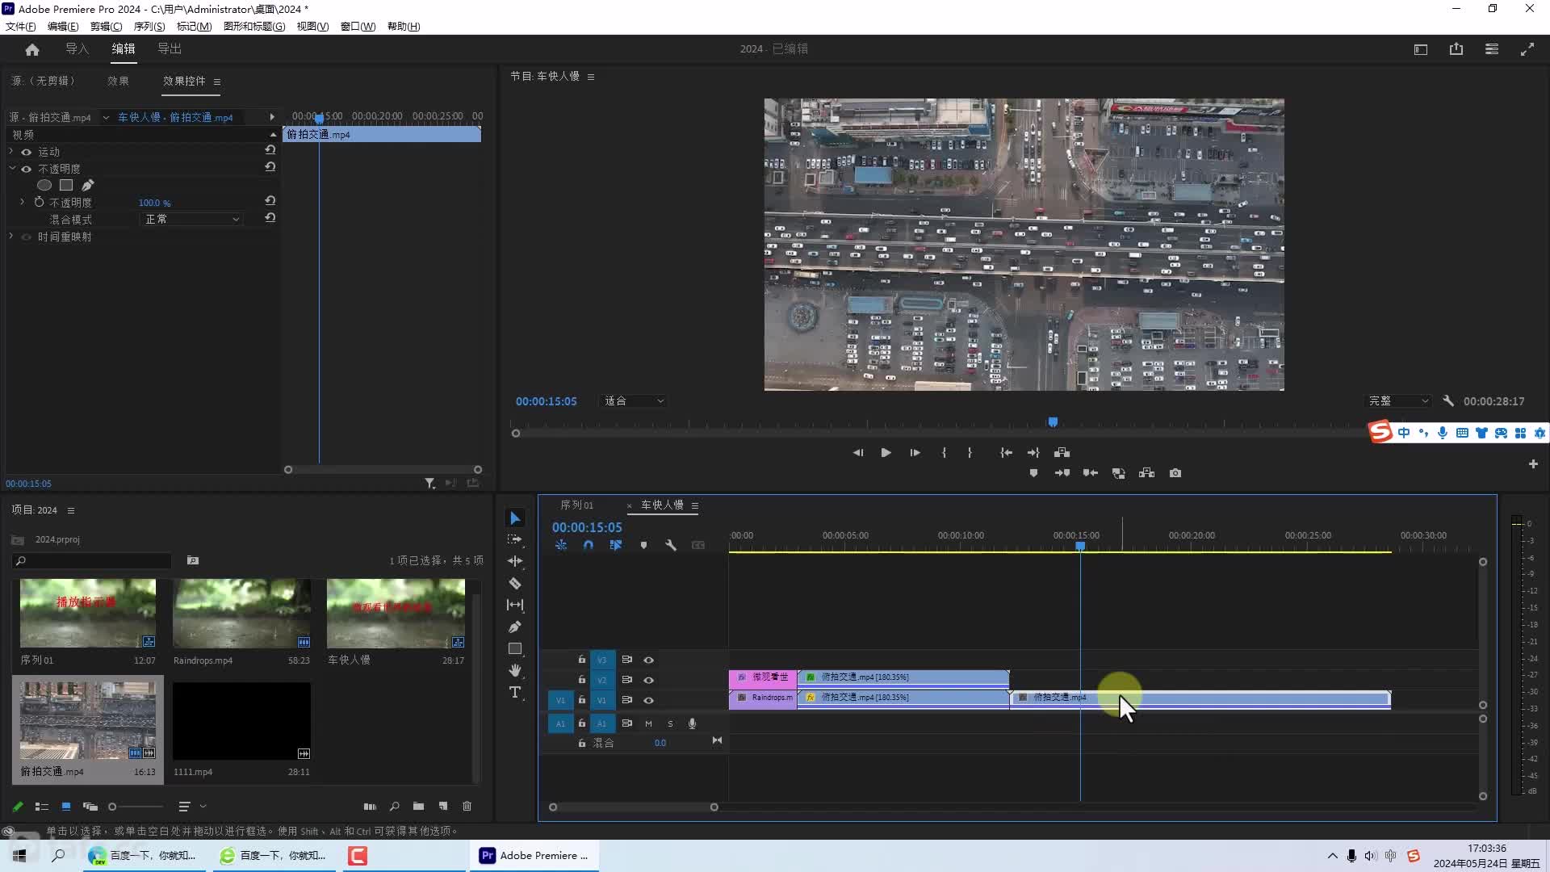Switch to the Effects tab
Screen dimensions: 1550x872
click(x=118, y=81)
